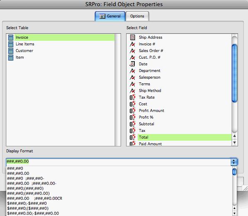Toggle the Display Format combo box arrow
This screenshot has width=248, height=216.
(234, 162)
